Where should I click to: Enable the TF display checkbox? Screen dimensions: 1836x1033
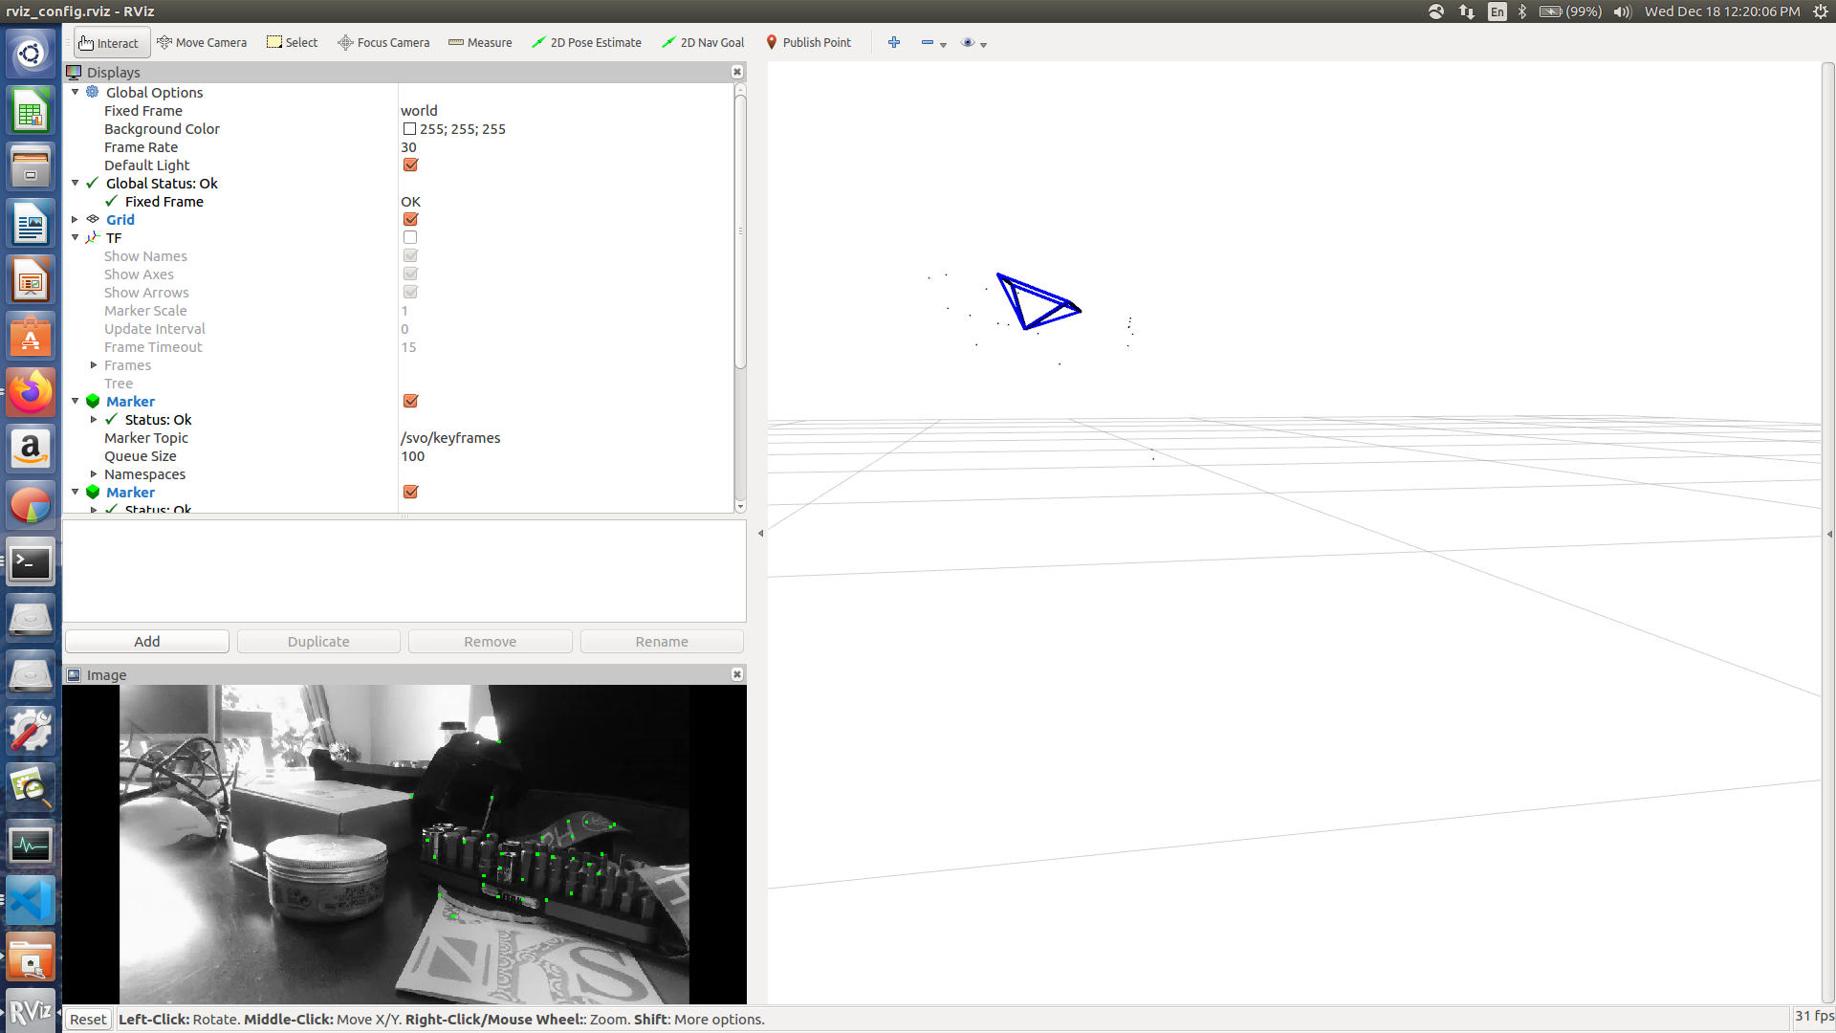click(410, 238)
